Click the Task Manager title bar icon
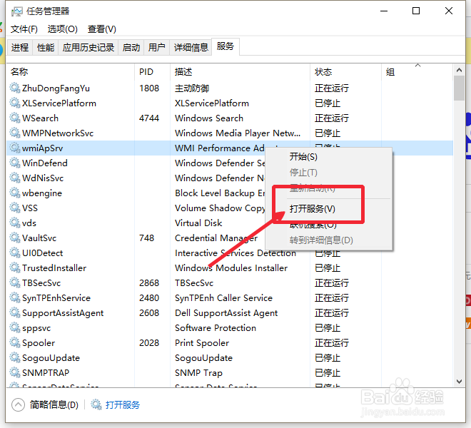The image size is (471, 428). click(x=17, y=11)
